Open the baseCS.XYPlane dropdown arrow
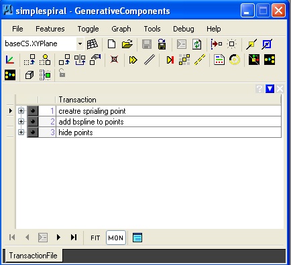 click(x=80, y=43)
